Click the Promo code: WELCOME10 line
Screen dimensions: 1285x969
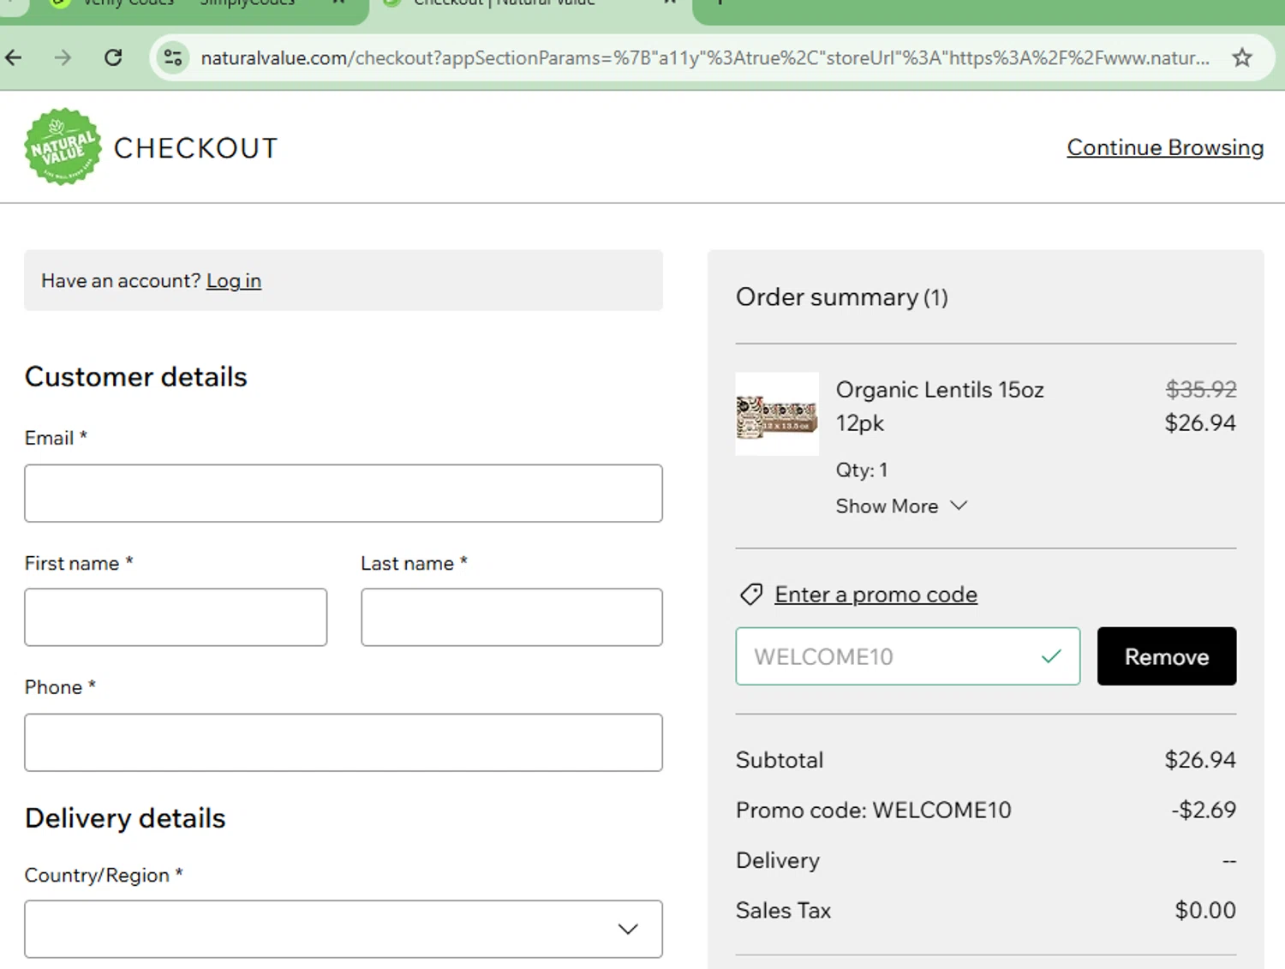point(874,810)
